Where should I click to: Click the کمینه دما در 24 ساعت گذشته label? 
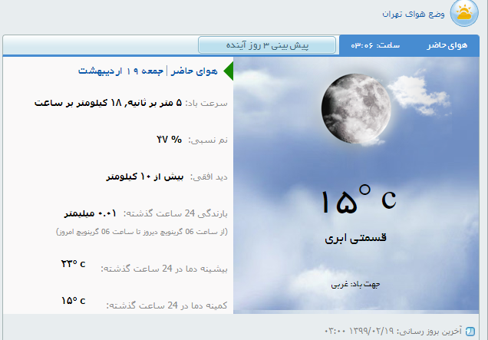click(x=167, y=305)
